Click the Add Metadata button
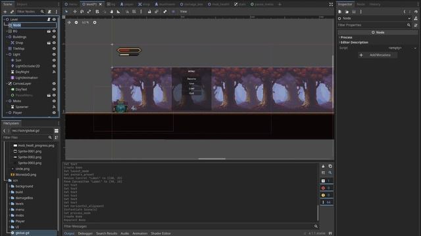 tap(378, 55)
